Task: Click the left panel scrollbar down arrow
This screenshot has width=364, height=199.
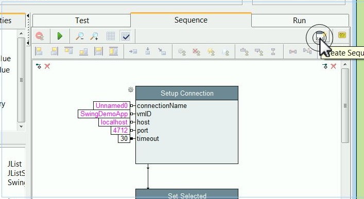Action: (21, 126)
